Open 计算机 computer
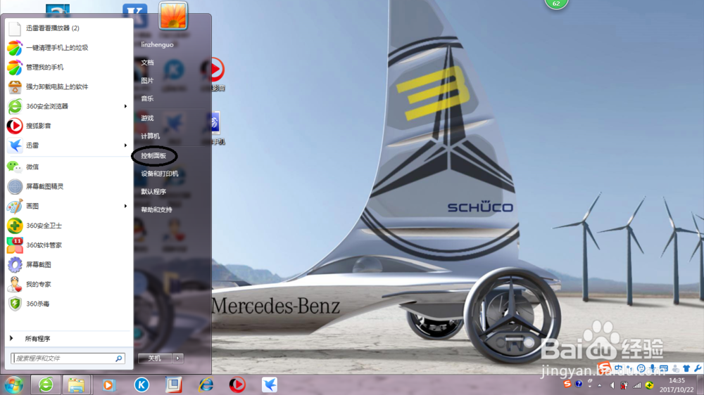Screen dimensions: 704x395 coord(150,136)
